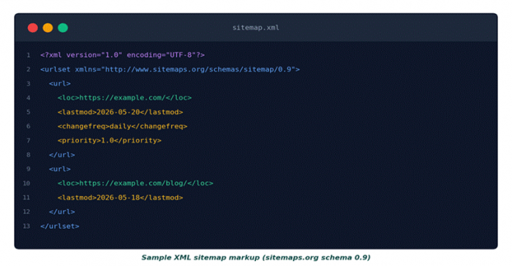Click the urlset xmlns opening tag

(x=170, y=69)
